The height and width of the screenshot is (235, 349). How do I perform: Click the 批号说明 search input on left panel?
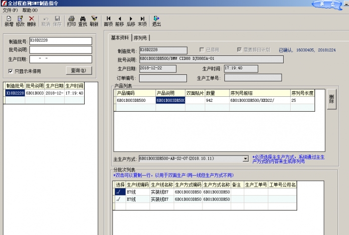(x=61, y=50)
